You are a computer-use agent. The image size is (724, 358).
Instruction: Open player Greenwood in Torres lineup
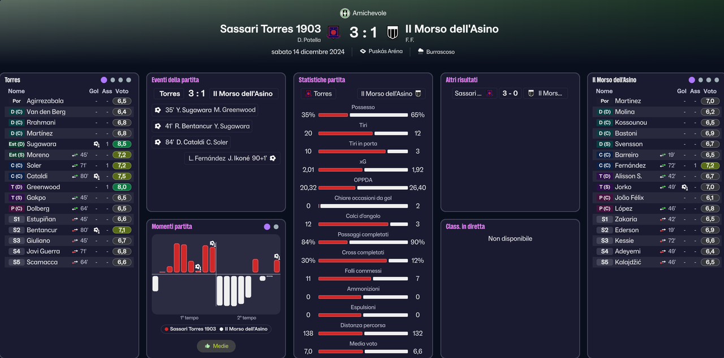(43, 187)
